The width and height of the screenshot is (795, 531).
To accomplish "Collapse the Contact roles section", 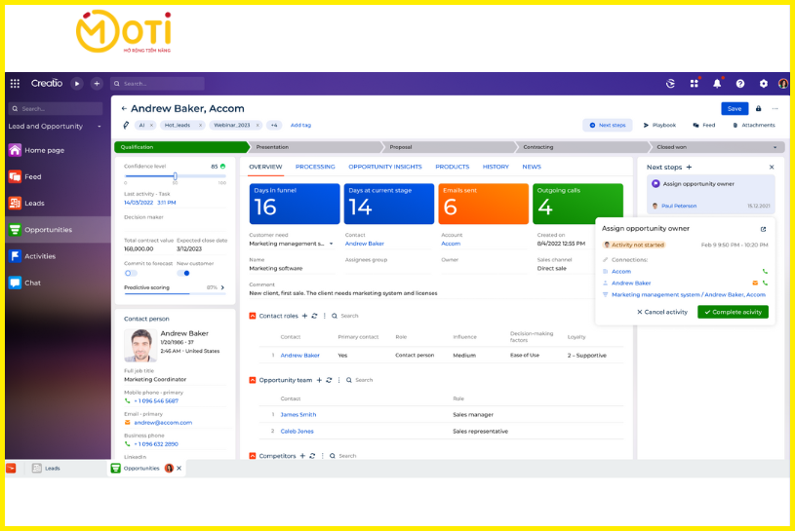I will tap(253, 316).
